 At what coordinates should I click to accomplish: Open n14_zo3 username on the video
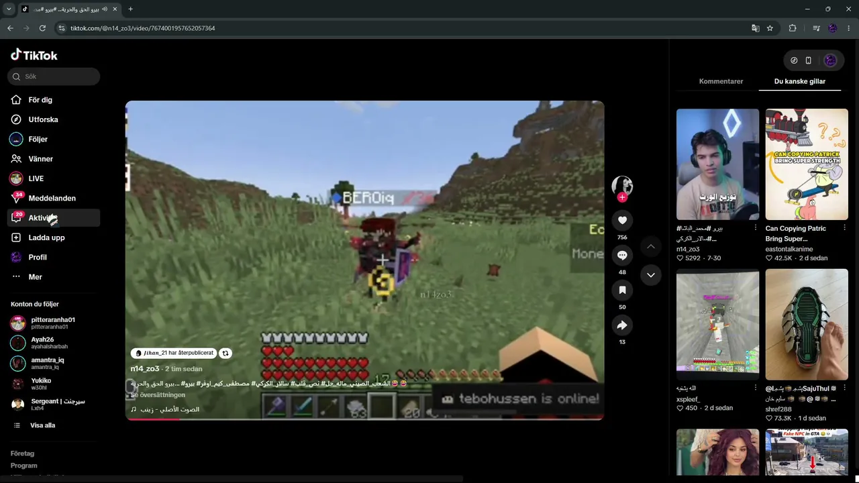(x=145, y=369)
